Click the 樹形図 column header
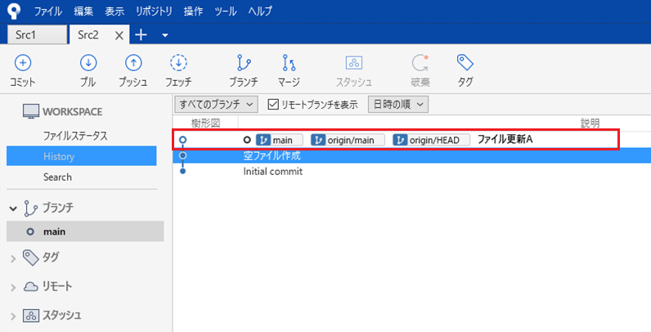Image resolution: width=651 pixels, height=332 pixels. pos(205,123)
